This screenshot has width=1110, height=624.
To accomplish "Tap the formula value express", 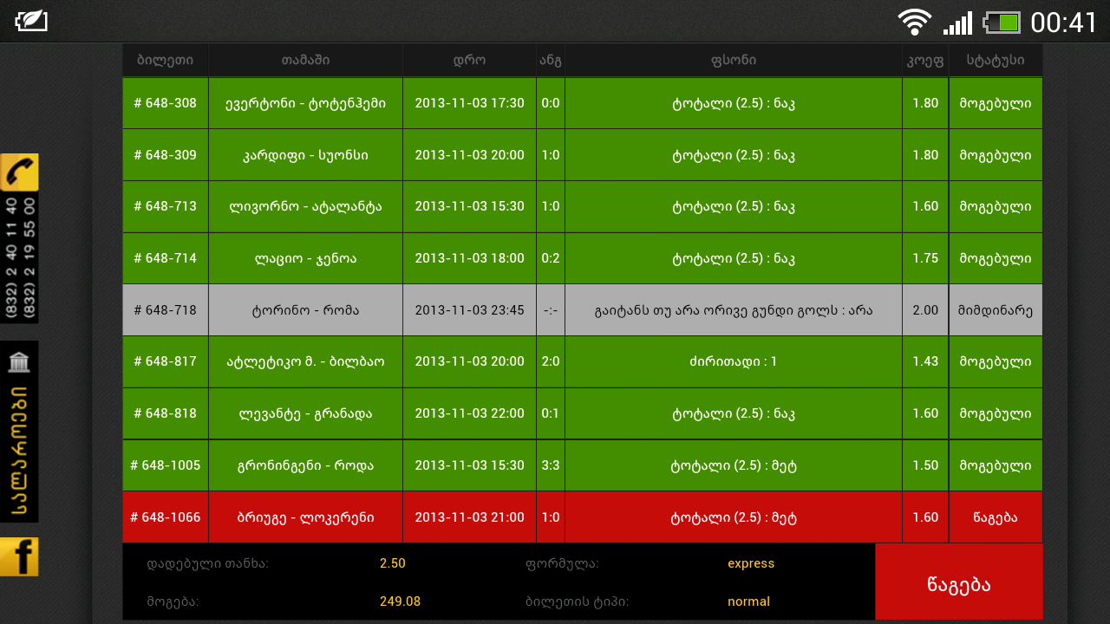I will 751,563.
